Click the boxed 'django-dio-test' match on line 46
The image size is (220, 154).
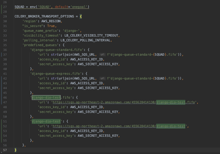[x=46, y=97]
